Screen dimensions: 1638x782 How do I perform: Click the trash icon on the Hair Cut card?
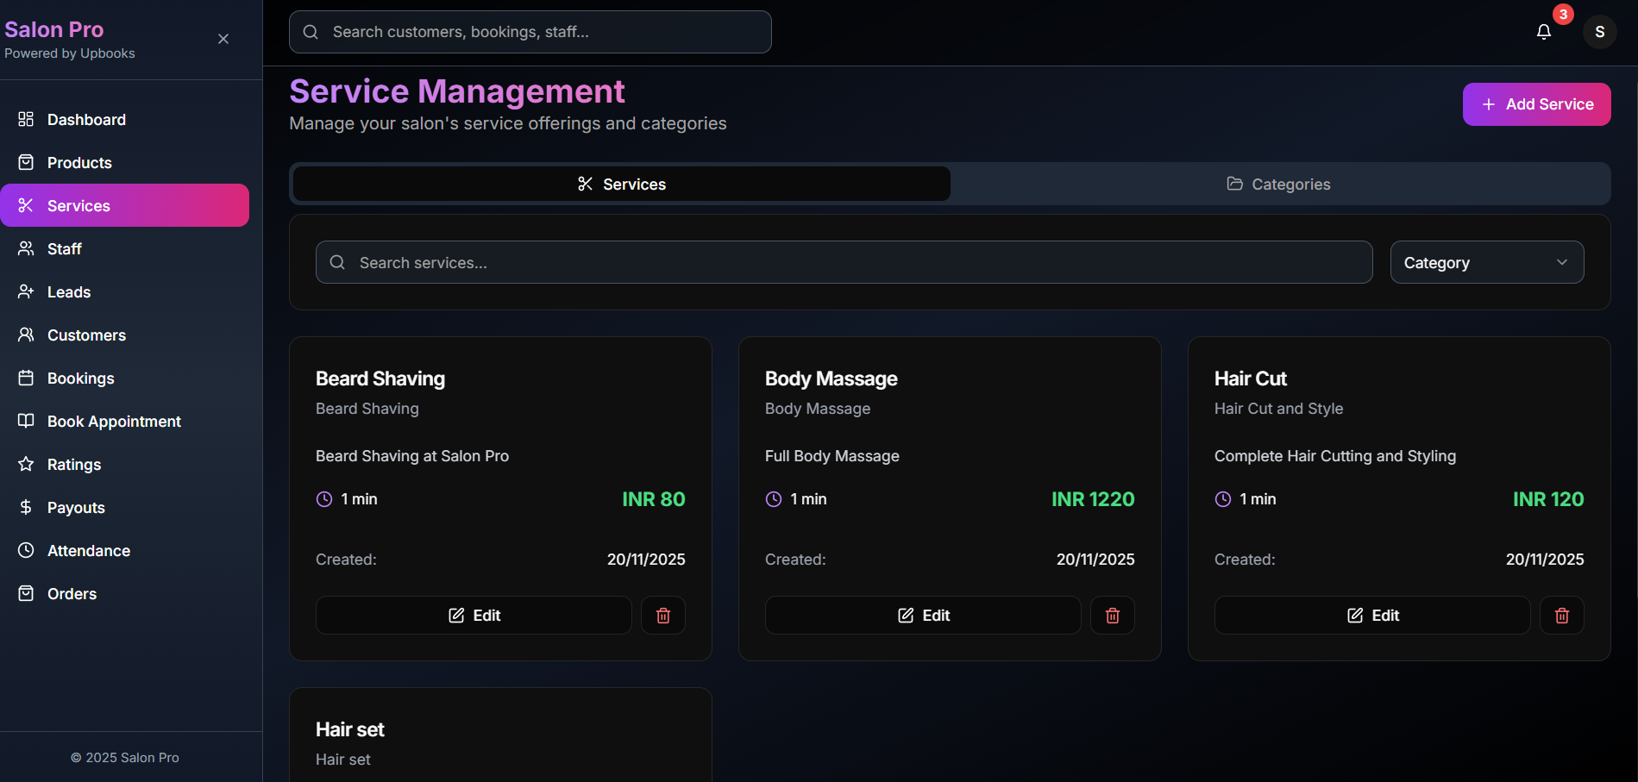tap(1561, 615)
